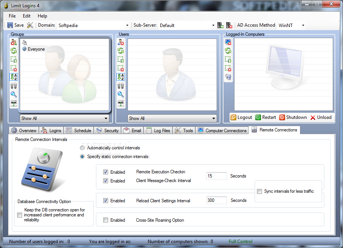Check Keep the DB connection open option
Viewport: 343px width, 248px height.
(x=20, y=215)
